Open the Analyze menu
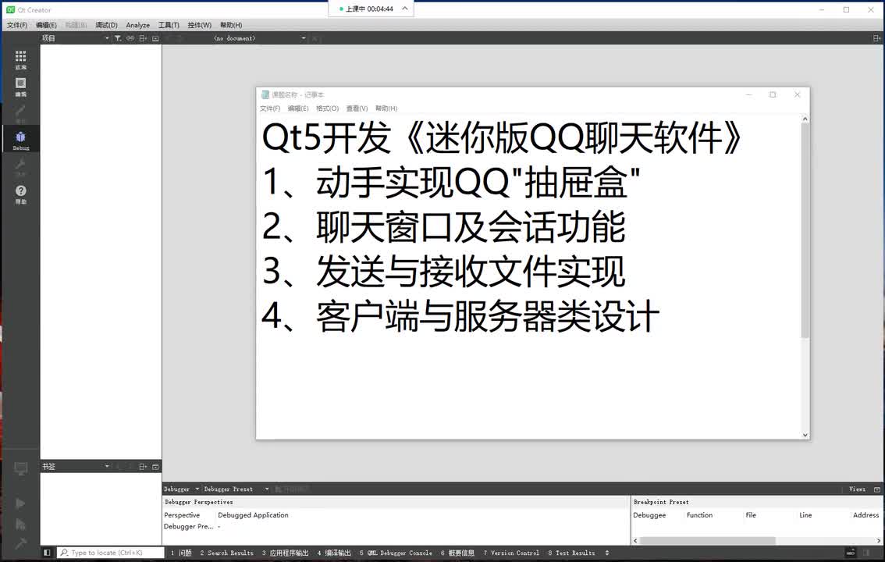The height and width of the screenshot is (562, 885). (x=137, y=25)
